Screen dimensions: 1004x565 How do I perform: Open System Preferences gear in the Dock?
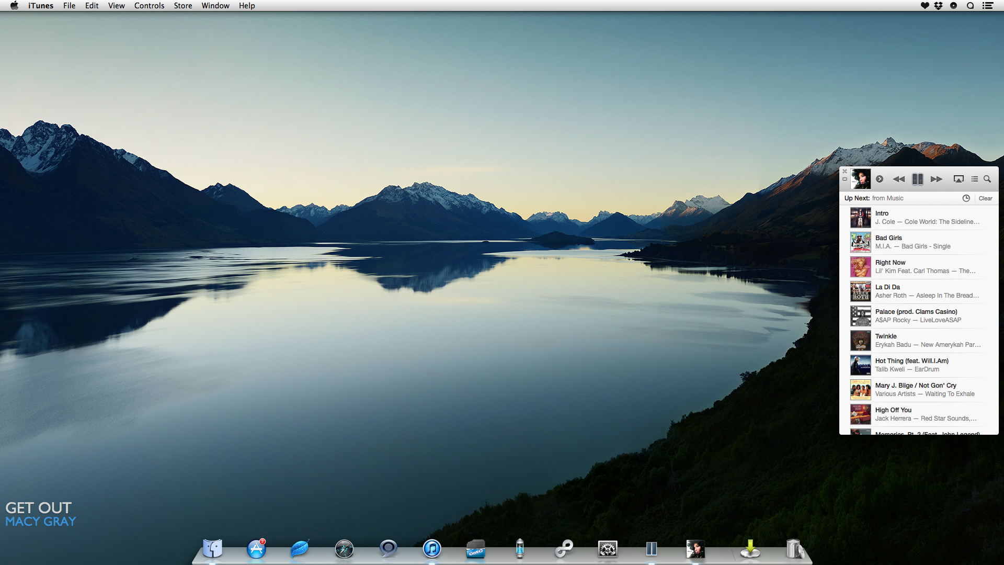[608, 549]
